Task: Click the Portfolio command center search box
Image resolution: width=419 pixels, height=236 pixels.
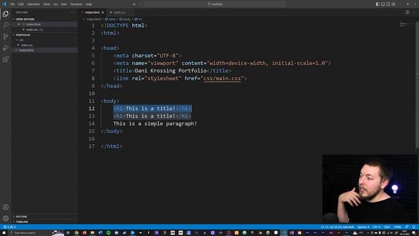Action: pyautogui.click(x=215, y=5)
